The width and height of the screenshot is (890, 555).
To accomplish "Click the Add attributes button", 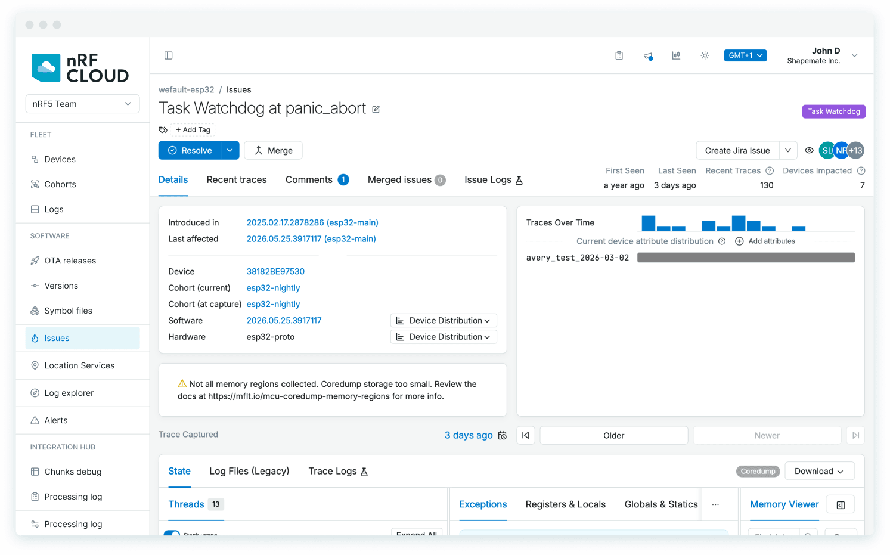I will [x=765, y=241].
